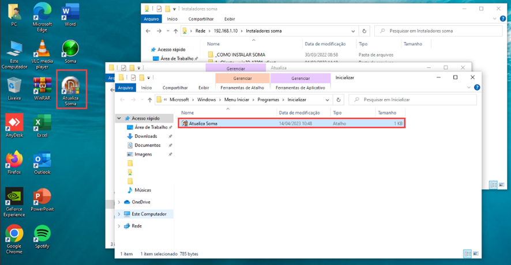Viewport: 511px width, 265px height.
Task: Open the Spotify desktop icon
Action: (42, 237)
